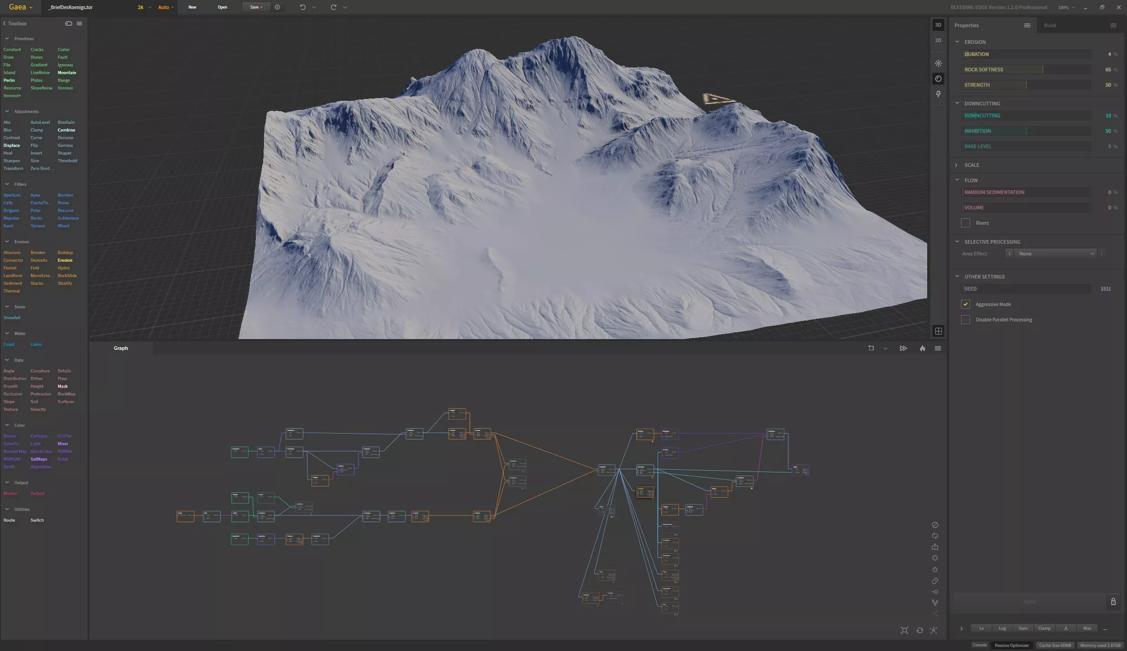Click the lock icon beside Apply
This screenshot has width=1127, height=651.
tap(1113, 601)
